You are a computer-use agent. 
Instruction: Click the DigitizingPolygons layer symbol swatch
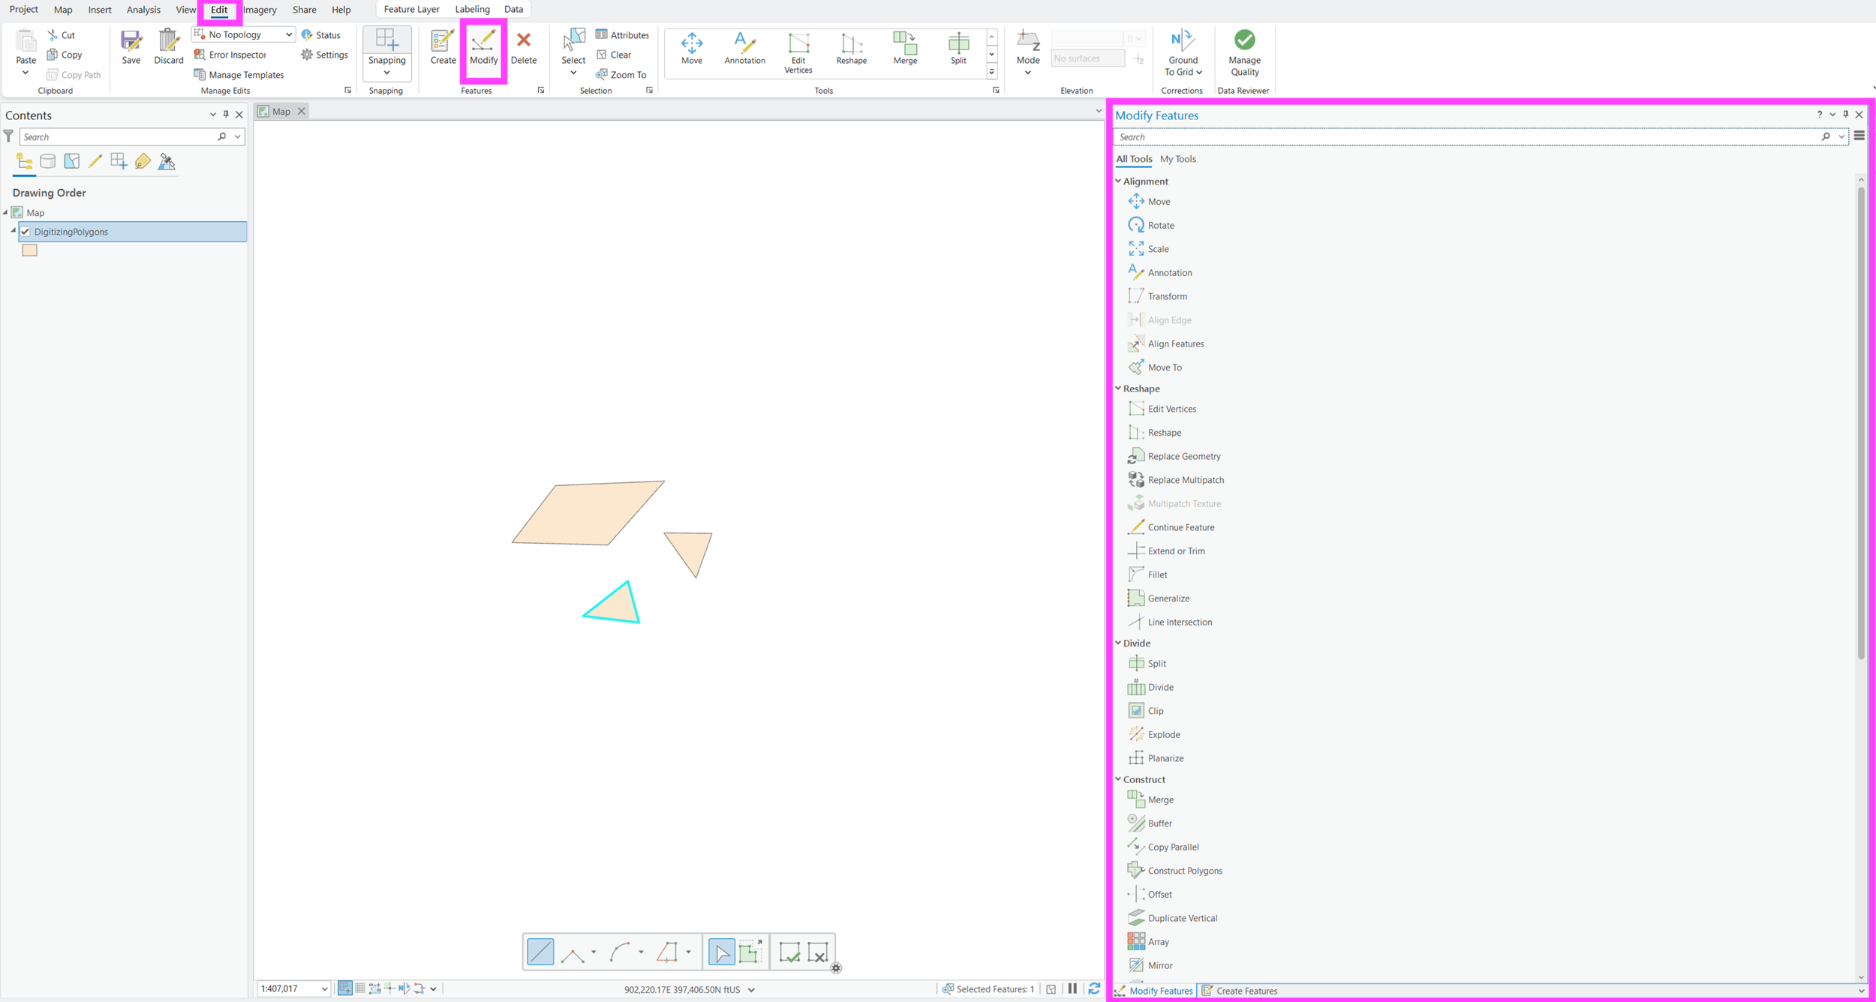click(x=29, y=250)
